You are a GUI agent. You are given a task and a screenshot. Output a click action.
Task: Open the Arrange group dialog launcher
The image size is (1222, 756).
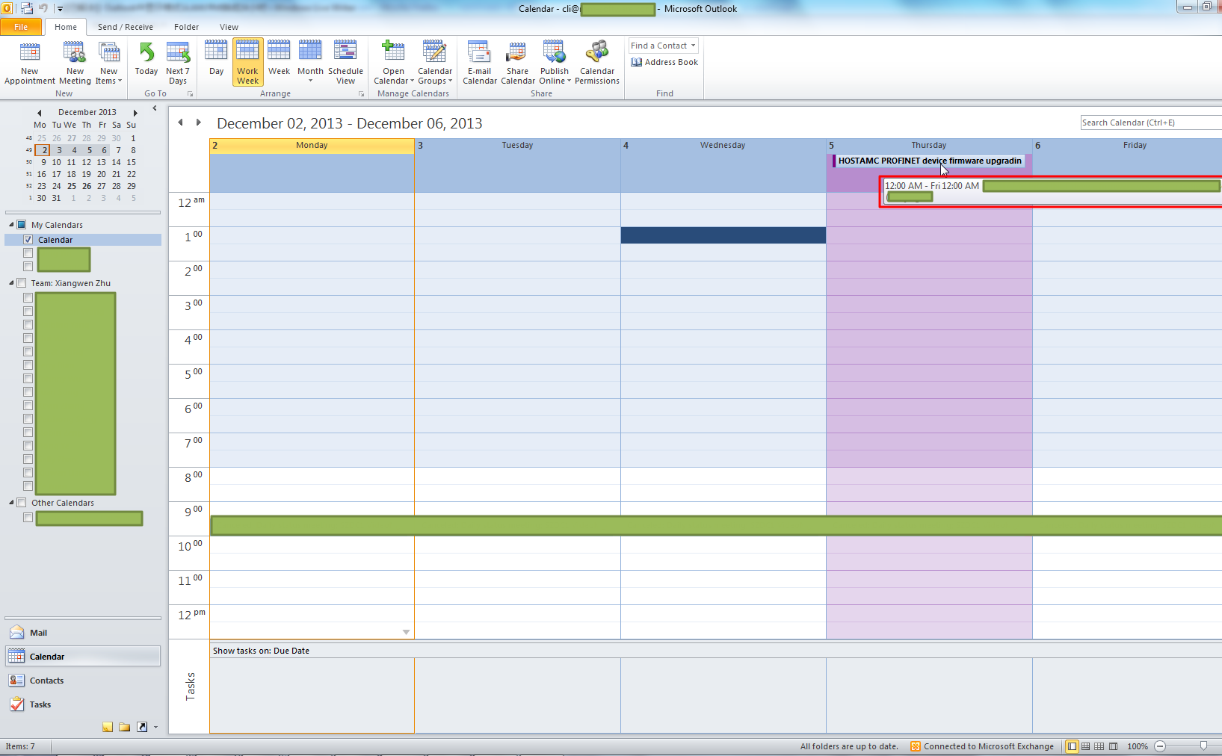(x=361, y=94)
